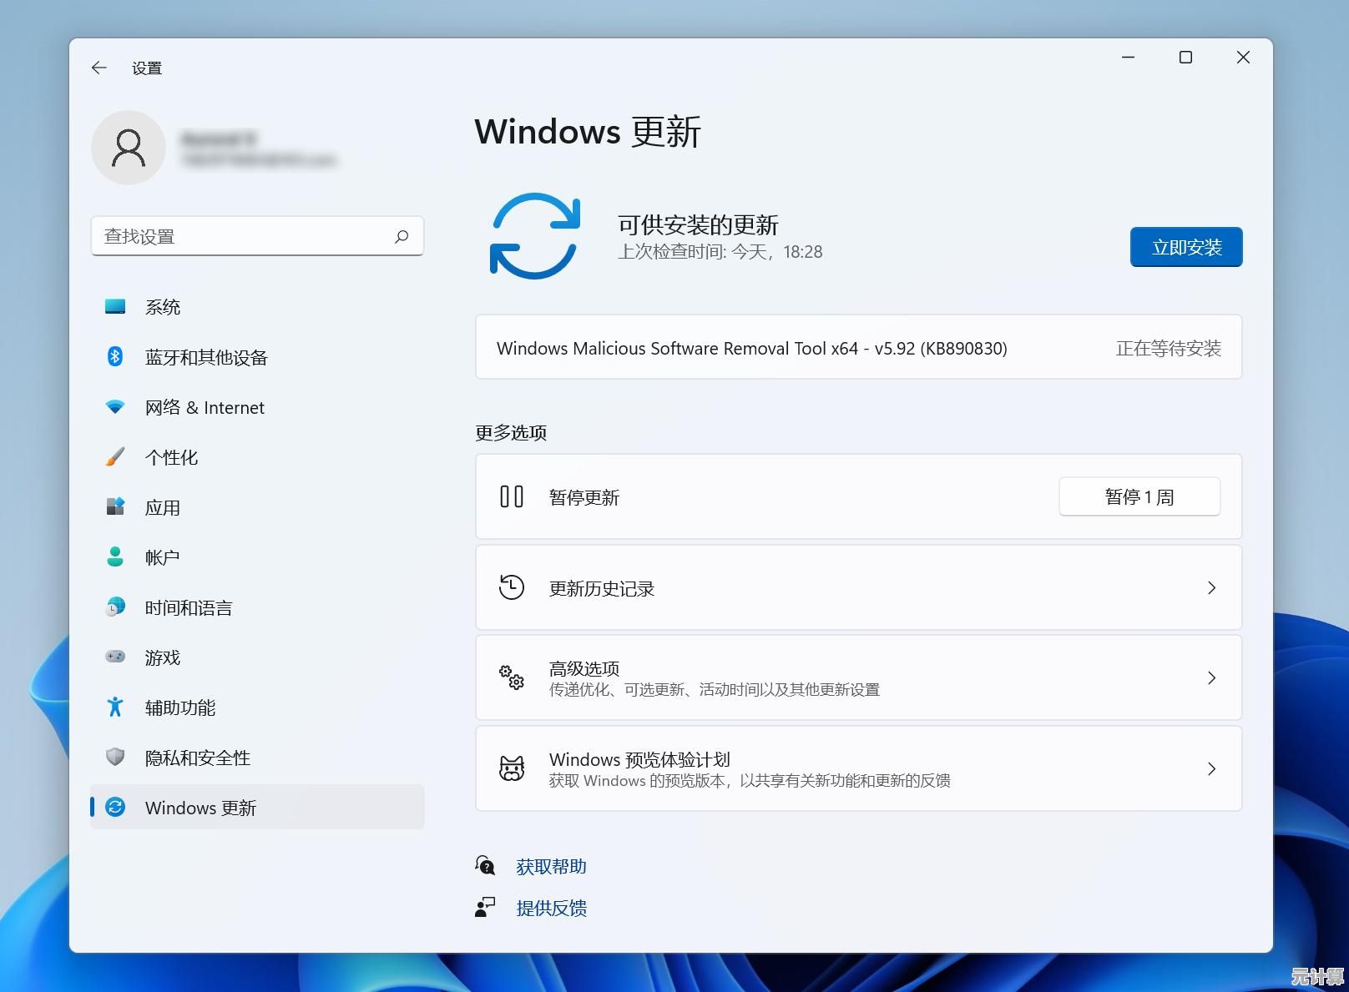点击"立即安装"按钮

(x=1185, y=247)
